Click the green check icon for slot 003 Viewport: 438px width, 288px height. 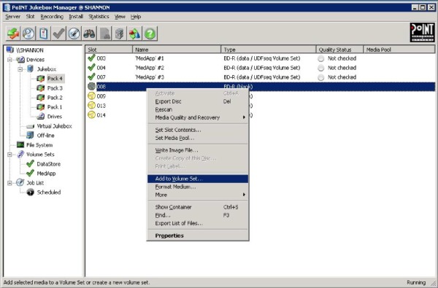point(91,58)
